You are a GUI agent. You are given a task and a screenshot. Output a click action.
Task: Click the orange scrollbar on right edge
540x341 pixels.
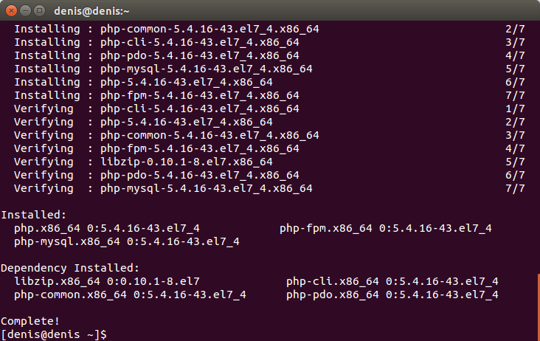click(539, 307)
